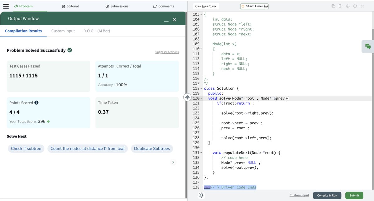Collapse code fold at line 103
This screenshot has height=201, width=374.
[x=201, y=14]
